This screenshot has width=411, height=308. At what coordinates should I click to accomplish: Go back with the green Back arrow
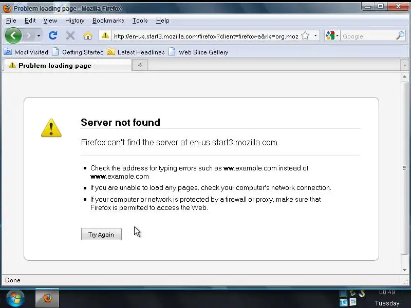(x=13, y=35)
